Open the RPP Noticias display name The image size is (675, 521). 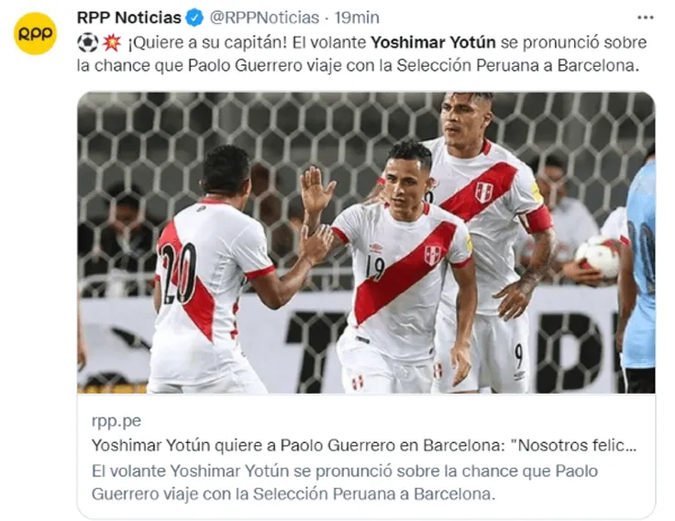tap(128, 17)
